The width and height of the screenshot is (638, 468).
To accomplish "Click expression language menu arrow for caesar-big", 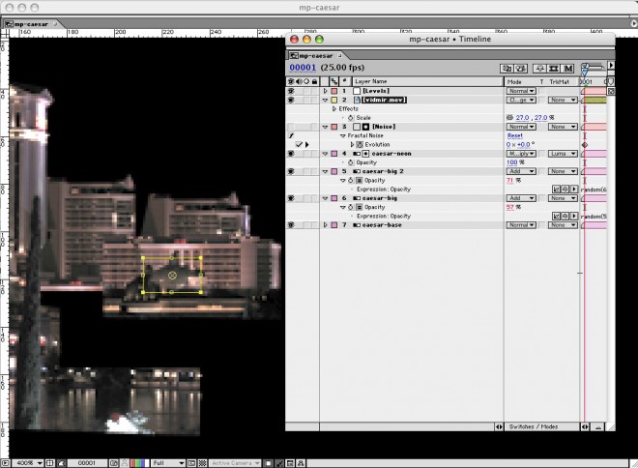I will click(x=574, y=216).
